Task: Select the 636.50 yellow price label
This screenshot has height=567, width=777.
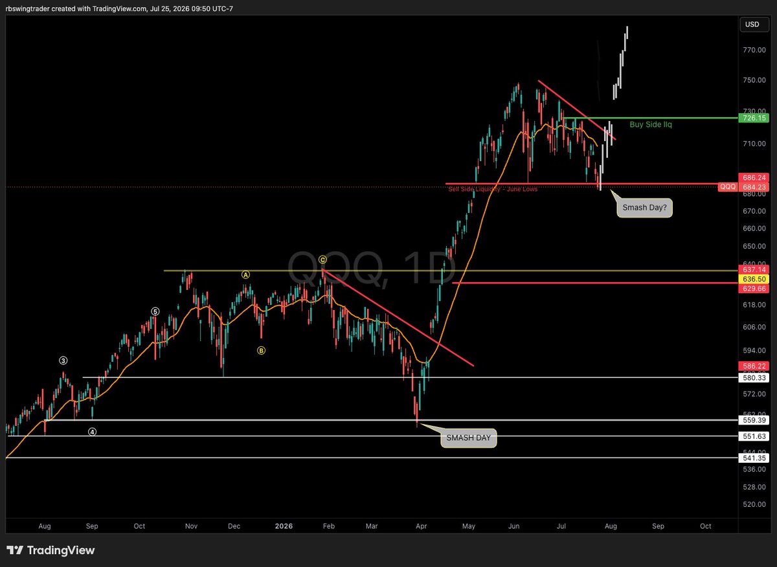Action: pos(752,278)
